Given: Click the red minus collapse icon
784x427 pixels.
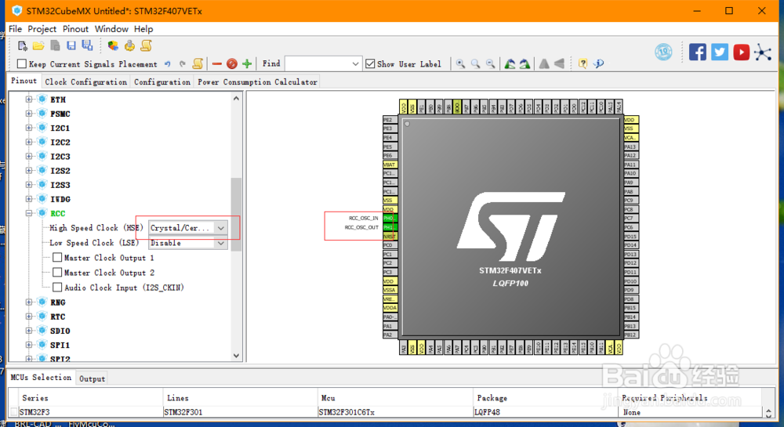Looking at the screenshot, I should point(216,64).
